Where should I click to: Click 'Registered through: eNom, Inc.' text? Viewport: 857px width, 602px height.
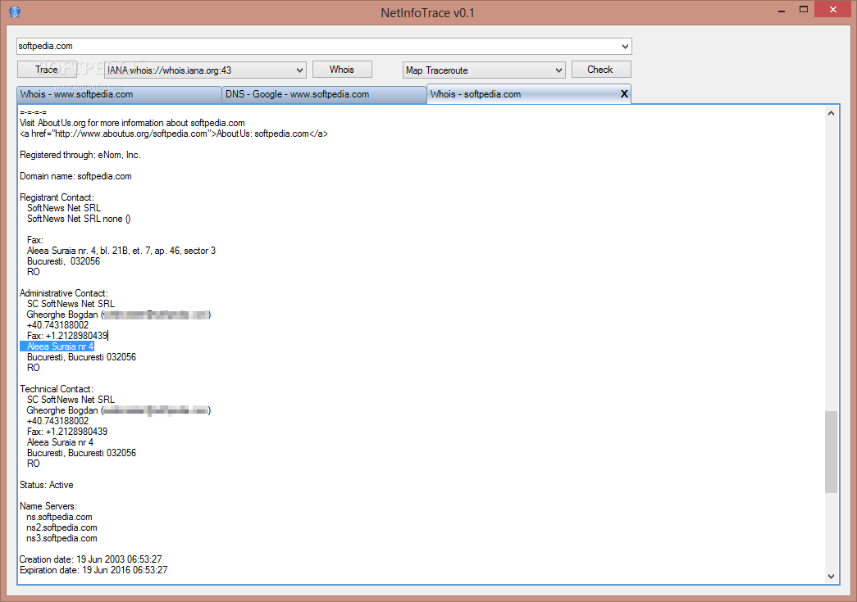pos(80,155)
